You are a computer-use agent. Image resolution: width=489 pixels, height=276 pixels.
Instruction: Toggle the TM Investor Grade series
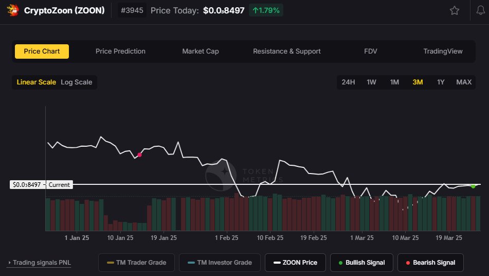220,263
